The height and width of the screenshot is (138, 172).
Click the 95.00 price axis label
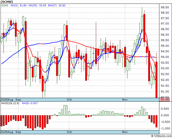point(165,46)
